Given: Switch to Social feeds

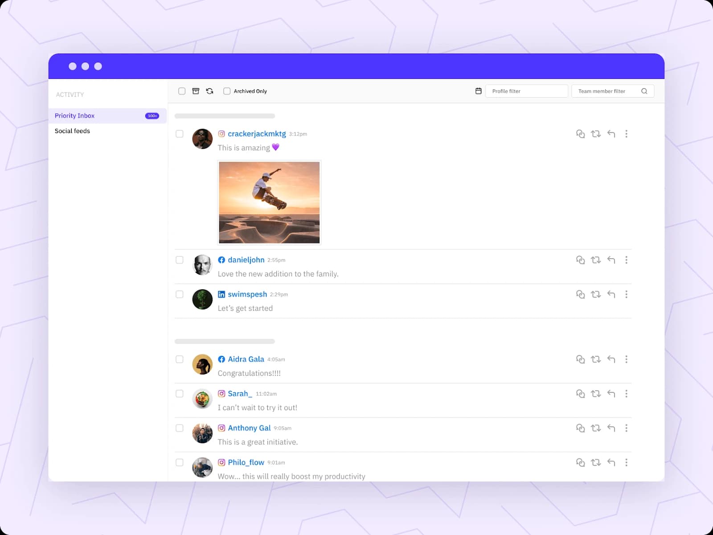Looking at the screenshot, I should (72, 131).
